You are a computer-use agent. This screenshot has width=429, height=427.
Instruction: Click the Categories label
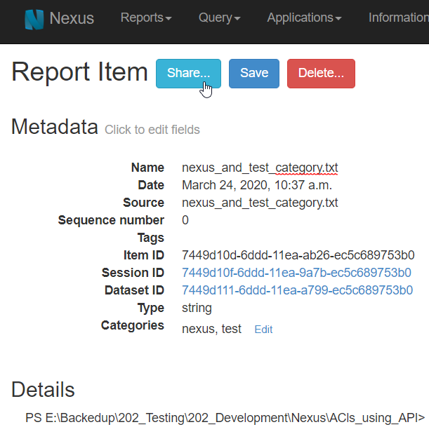(133, 325)
